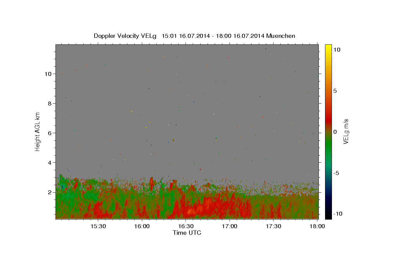Click the height axis label 8
Image resolution: width=394 pixels, height=263 pixels.
[50, 104]
